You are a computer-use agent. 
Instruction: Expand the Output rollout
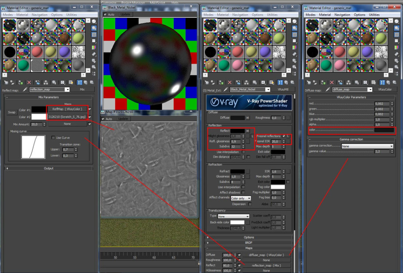point(49,168)
